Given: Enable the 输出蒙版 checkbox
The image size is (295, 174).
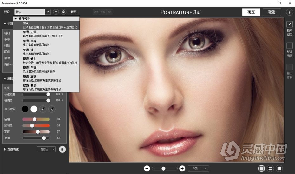Looking at the screenshot, I should pyautogui.click(x=290, y=67).
